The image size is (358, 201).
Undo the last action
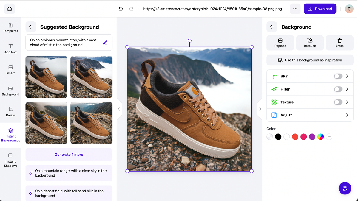pyautogui.click(x=121, y=9)
